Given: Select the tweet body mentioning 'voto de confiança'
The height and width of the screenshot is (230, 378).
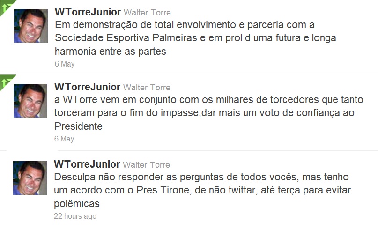Looking at the screenshot, I should [201, 113].
